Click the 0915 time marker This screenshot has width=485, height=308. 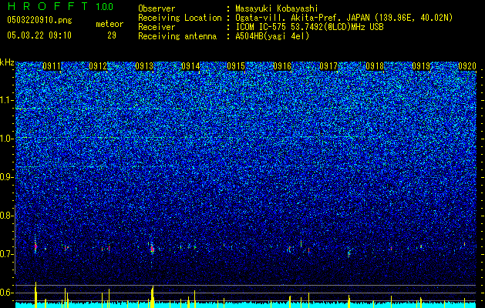pos(236,66)
